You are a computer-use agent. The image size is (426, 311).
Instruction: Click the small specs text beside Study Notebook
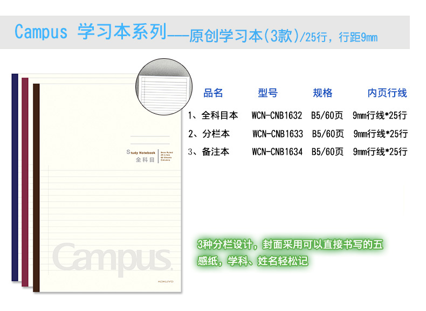(167, 156)
